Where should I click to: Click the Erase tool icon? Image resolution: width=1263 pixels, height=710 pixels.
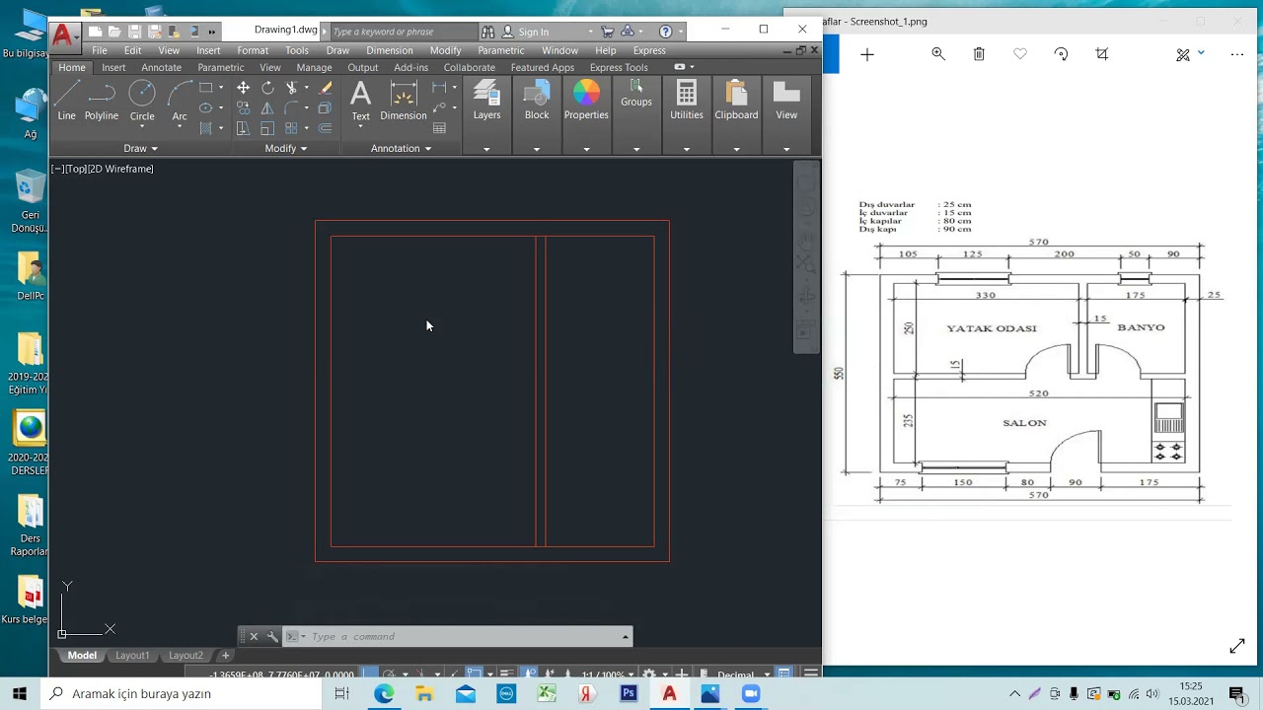[325, 88]
